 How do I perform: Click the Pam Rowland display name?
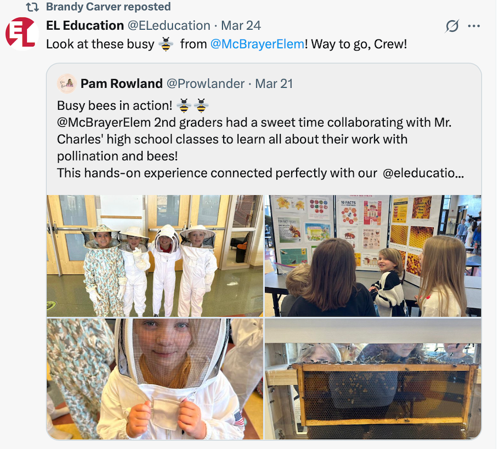click(x=122, y=83)
